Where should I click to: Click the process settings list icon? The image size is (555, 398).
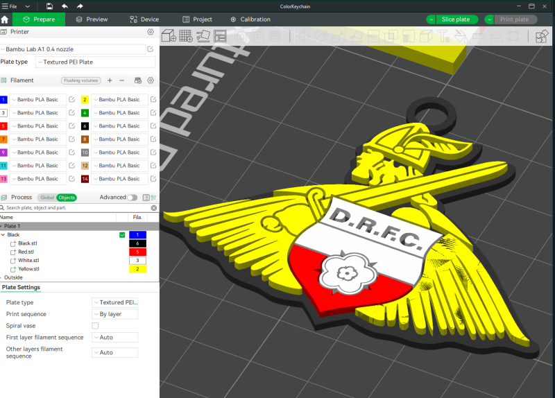click(x=146, y=198)
